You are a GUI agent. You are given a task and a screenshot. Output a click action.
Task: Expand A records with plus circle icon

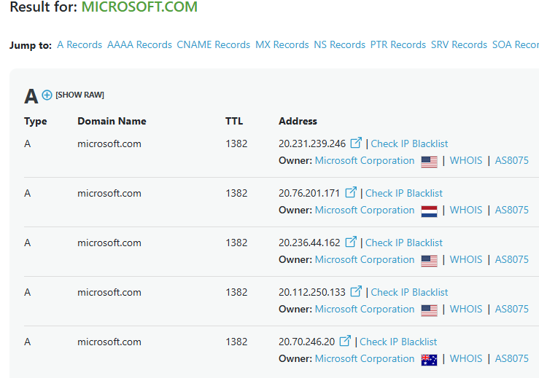(47, 95)
